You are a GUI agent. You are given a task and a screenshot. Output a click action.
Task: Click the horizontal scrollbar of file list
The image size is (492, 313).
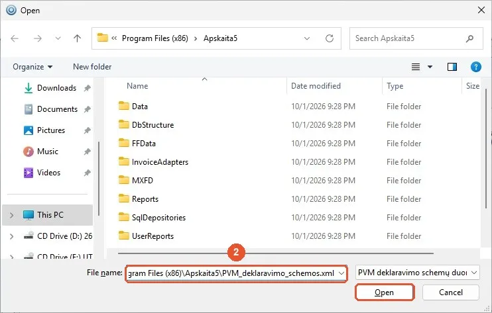[275, 253]
